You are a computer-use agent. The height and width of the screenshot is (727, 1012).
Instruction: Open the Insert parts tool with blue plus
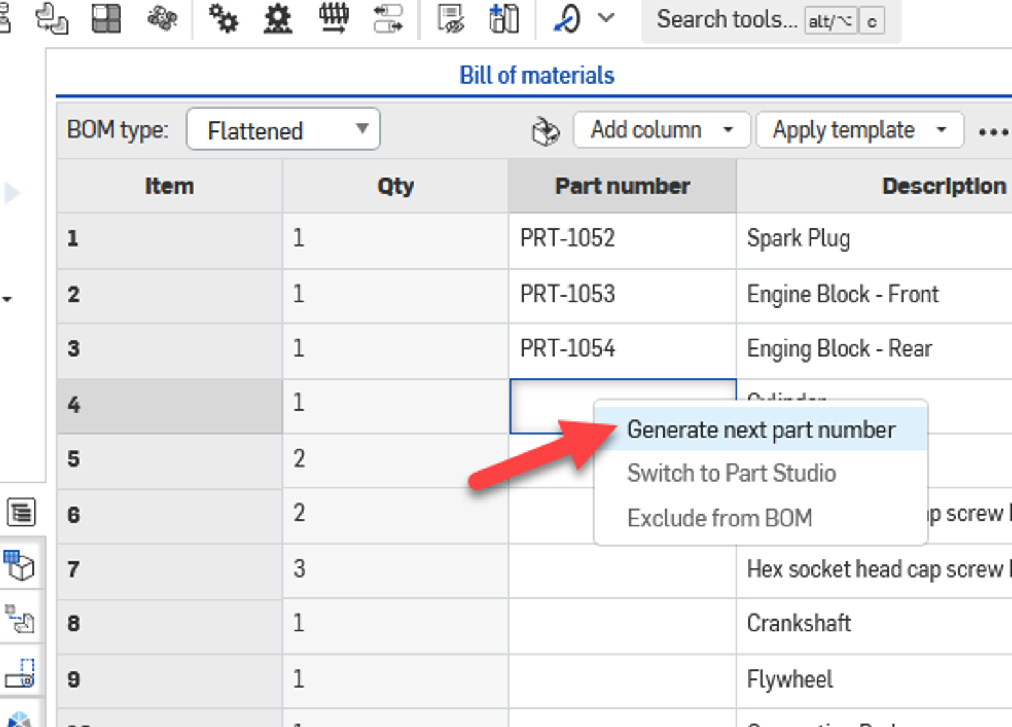point(504,19)
